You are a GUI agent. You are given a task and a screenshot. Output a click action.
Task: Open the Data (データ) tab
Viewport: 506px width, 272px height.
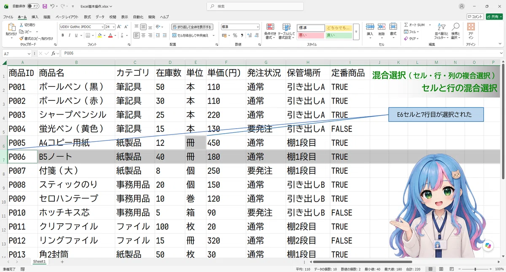[x=100, y=17]
